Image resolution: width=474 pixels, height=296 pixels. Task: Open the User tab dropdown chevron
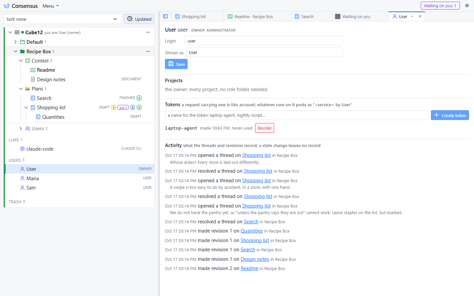[412, 16]
